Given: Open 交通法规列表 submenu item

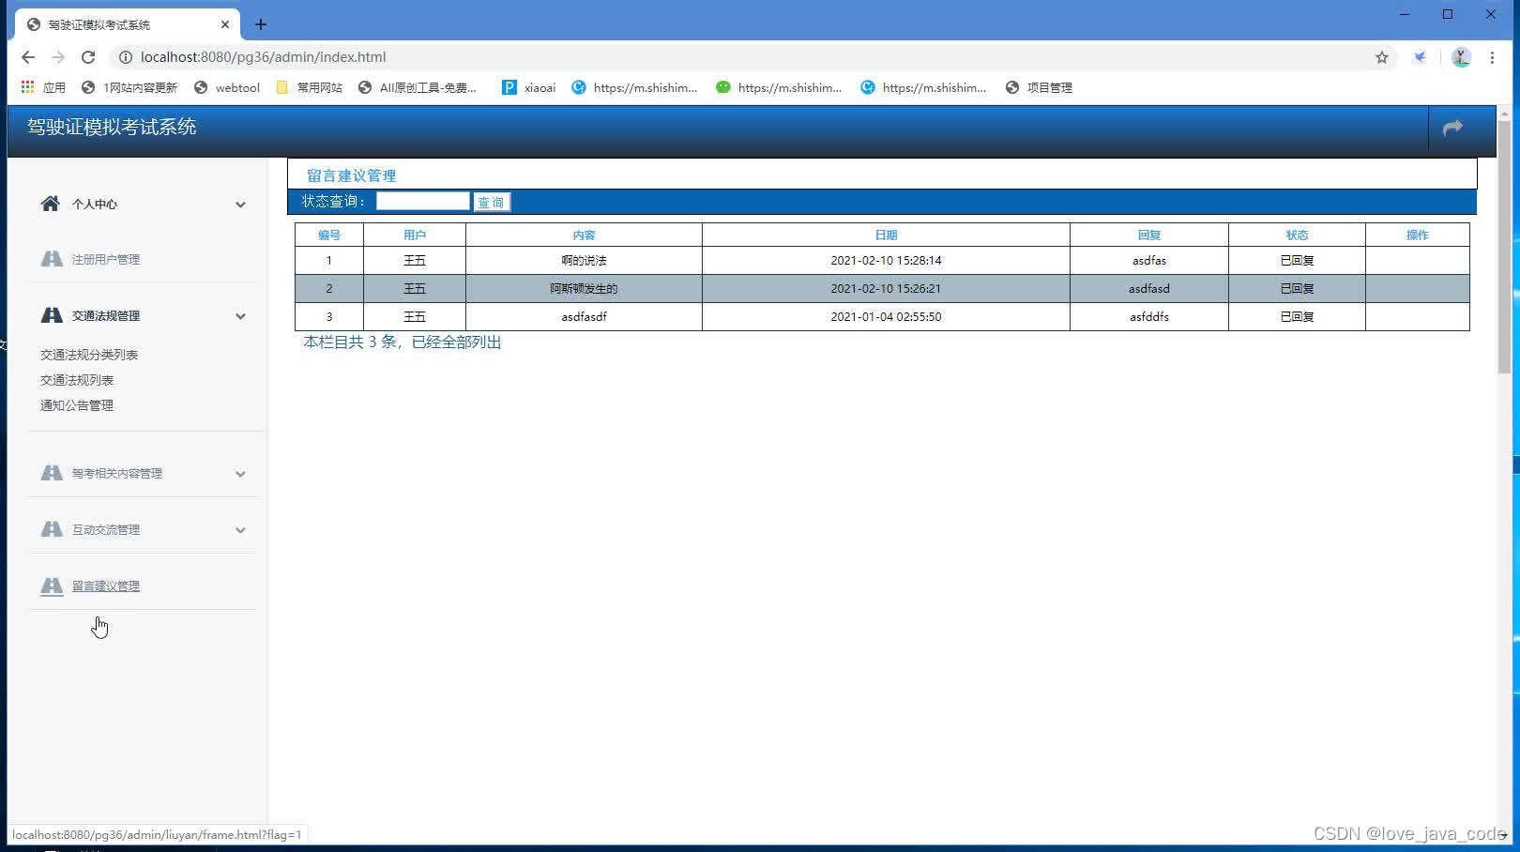Looking at the screenshot, I should 77,380.
